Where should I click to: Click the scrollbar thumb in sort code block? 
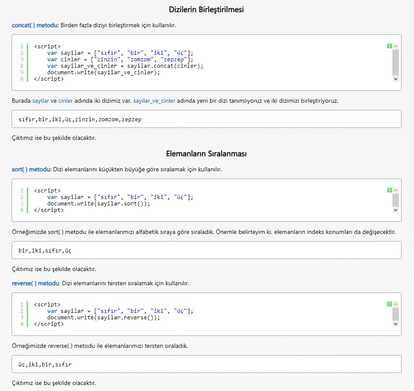395,200
